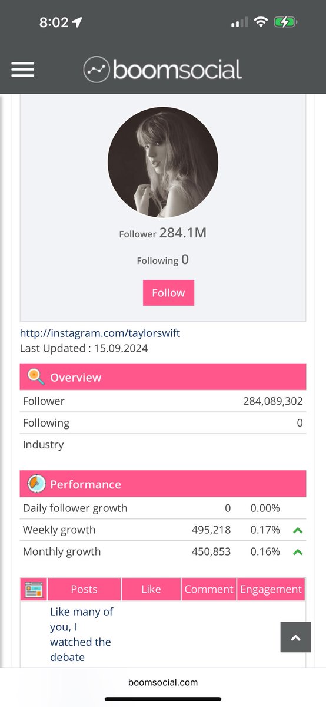Click the pink Follow button
The width and height of the screenshot is (326, 707).
click(168, 293)
